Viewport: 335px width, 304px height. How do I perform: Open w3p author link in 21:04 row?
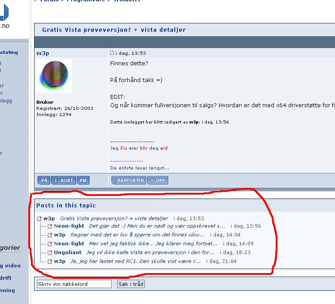(60, 261)
